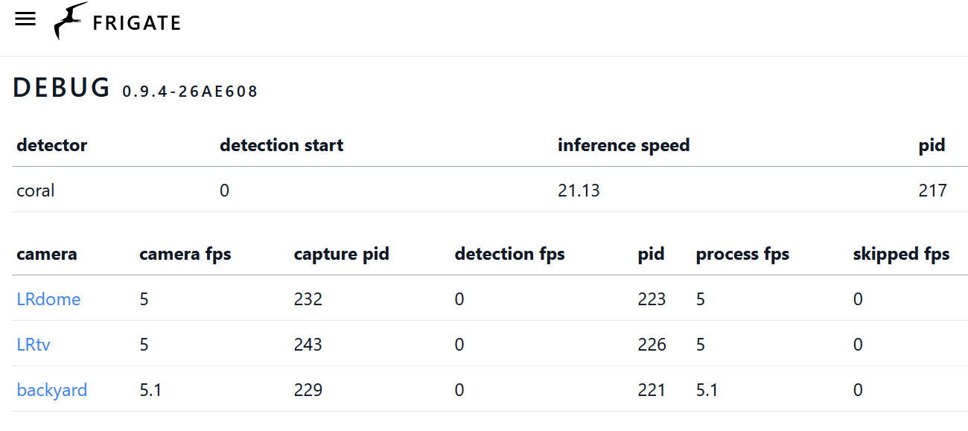Click the coral detector name cell
This screenshot has width=968, height=431.
(x=36, y=191)
